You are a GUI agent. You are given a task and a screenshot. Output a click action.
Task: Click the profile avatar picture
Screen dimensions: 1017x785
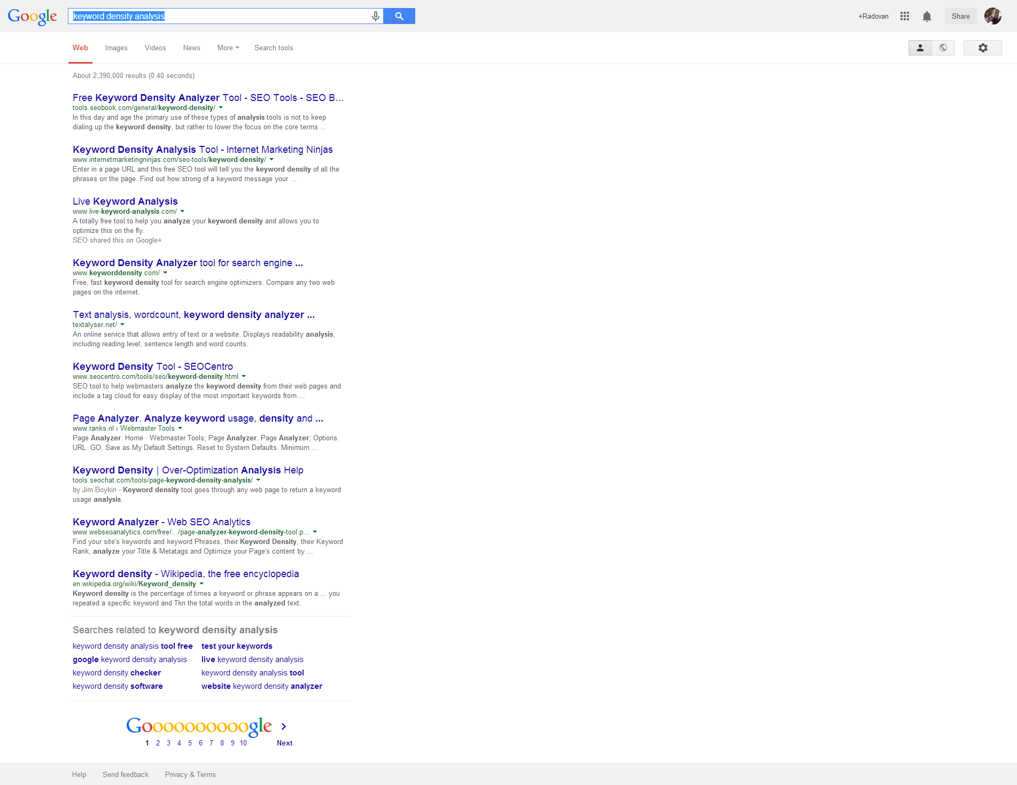(992, 17)
